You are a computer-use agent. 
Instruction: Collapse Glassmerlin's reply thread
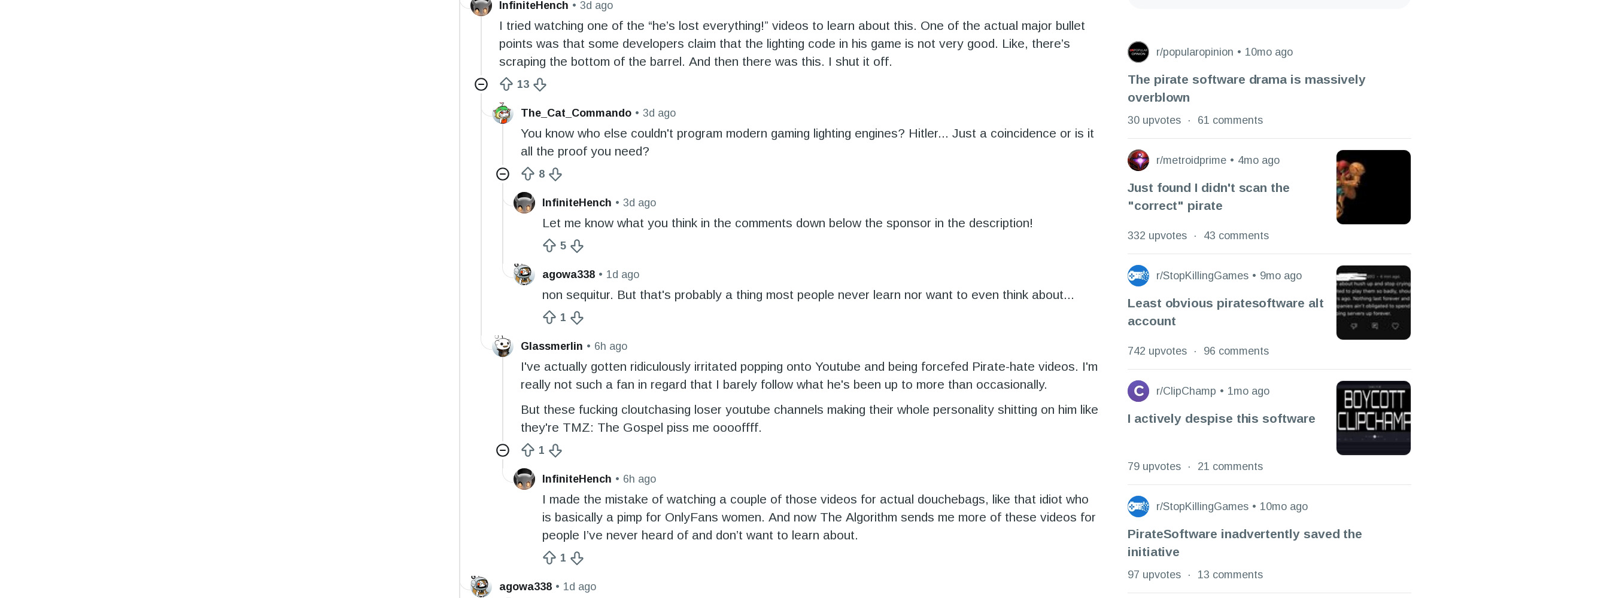[x=503, y=450]
